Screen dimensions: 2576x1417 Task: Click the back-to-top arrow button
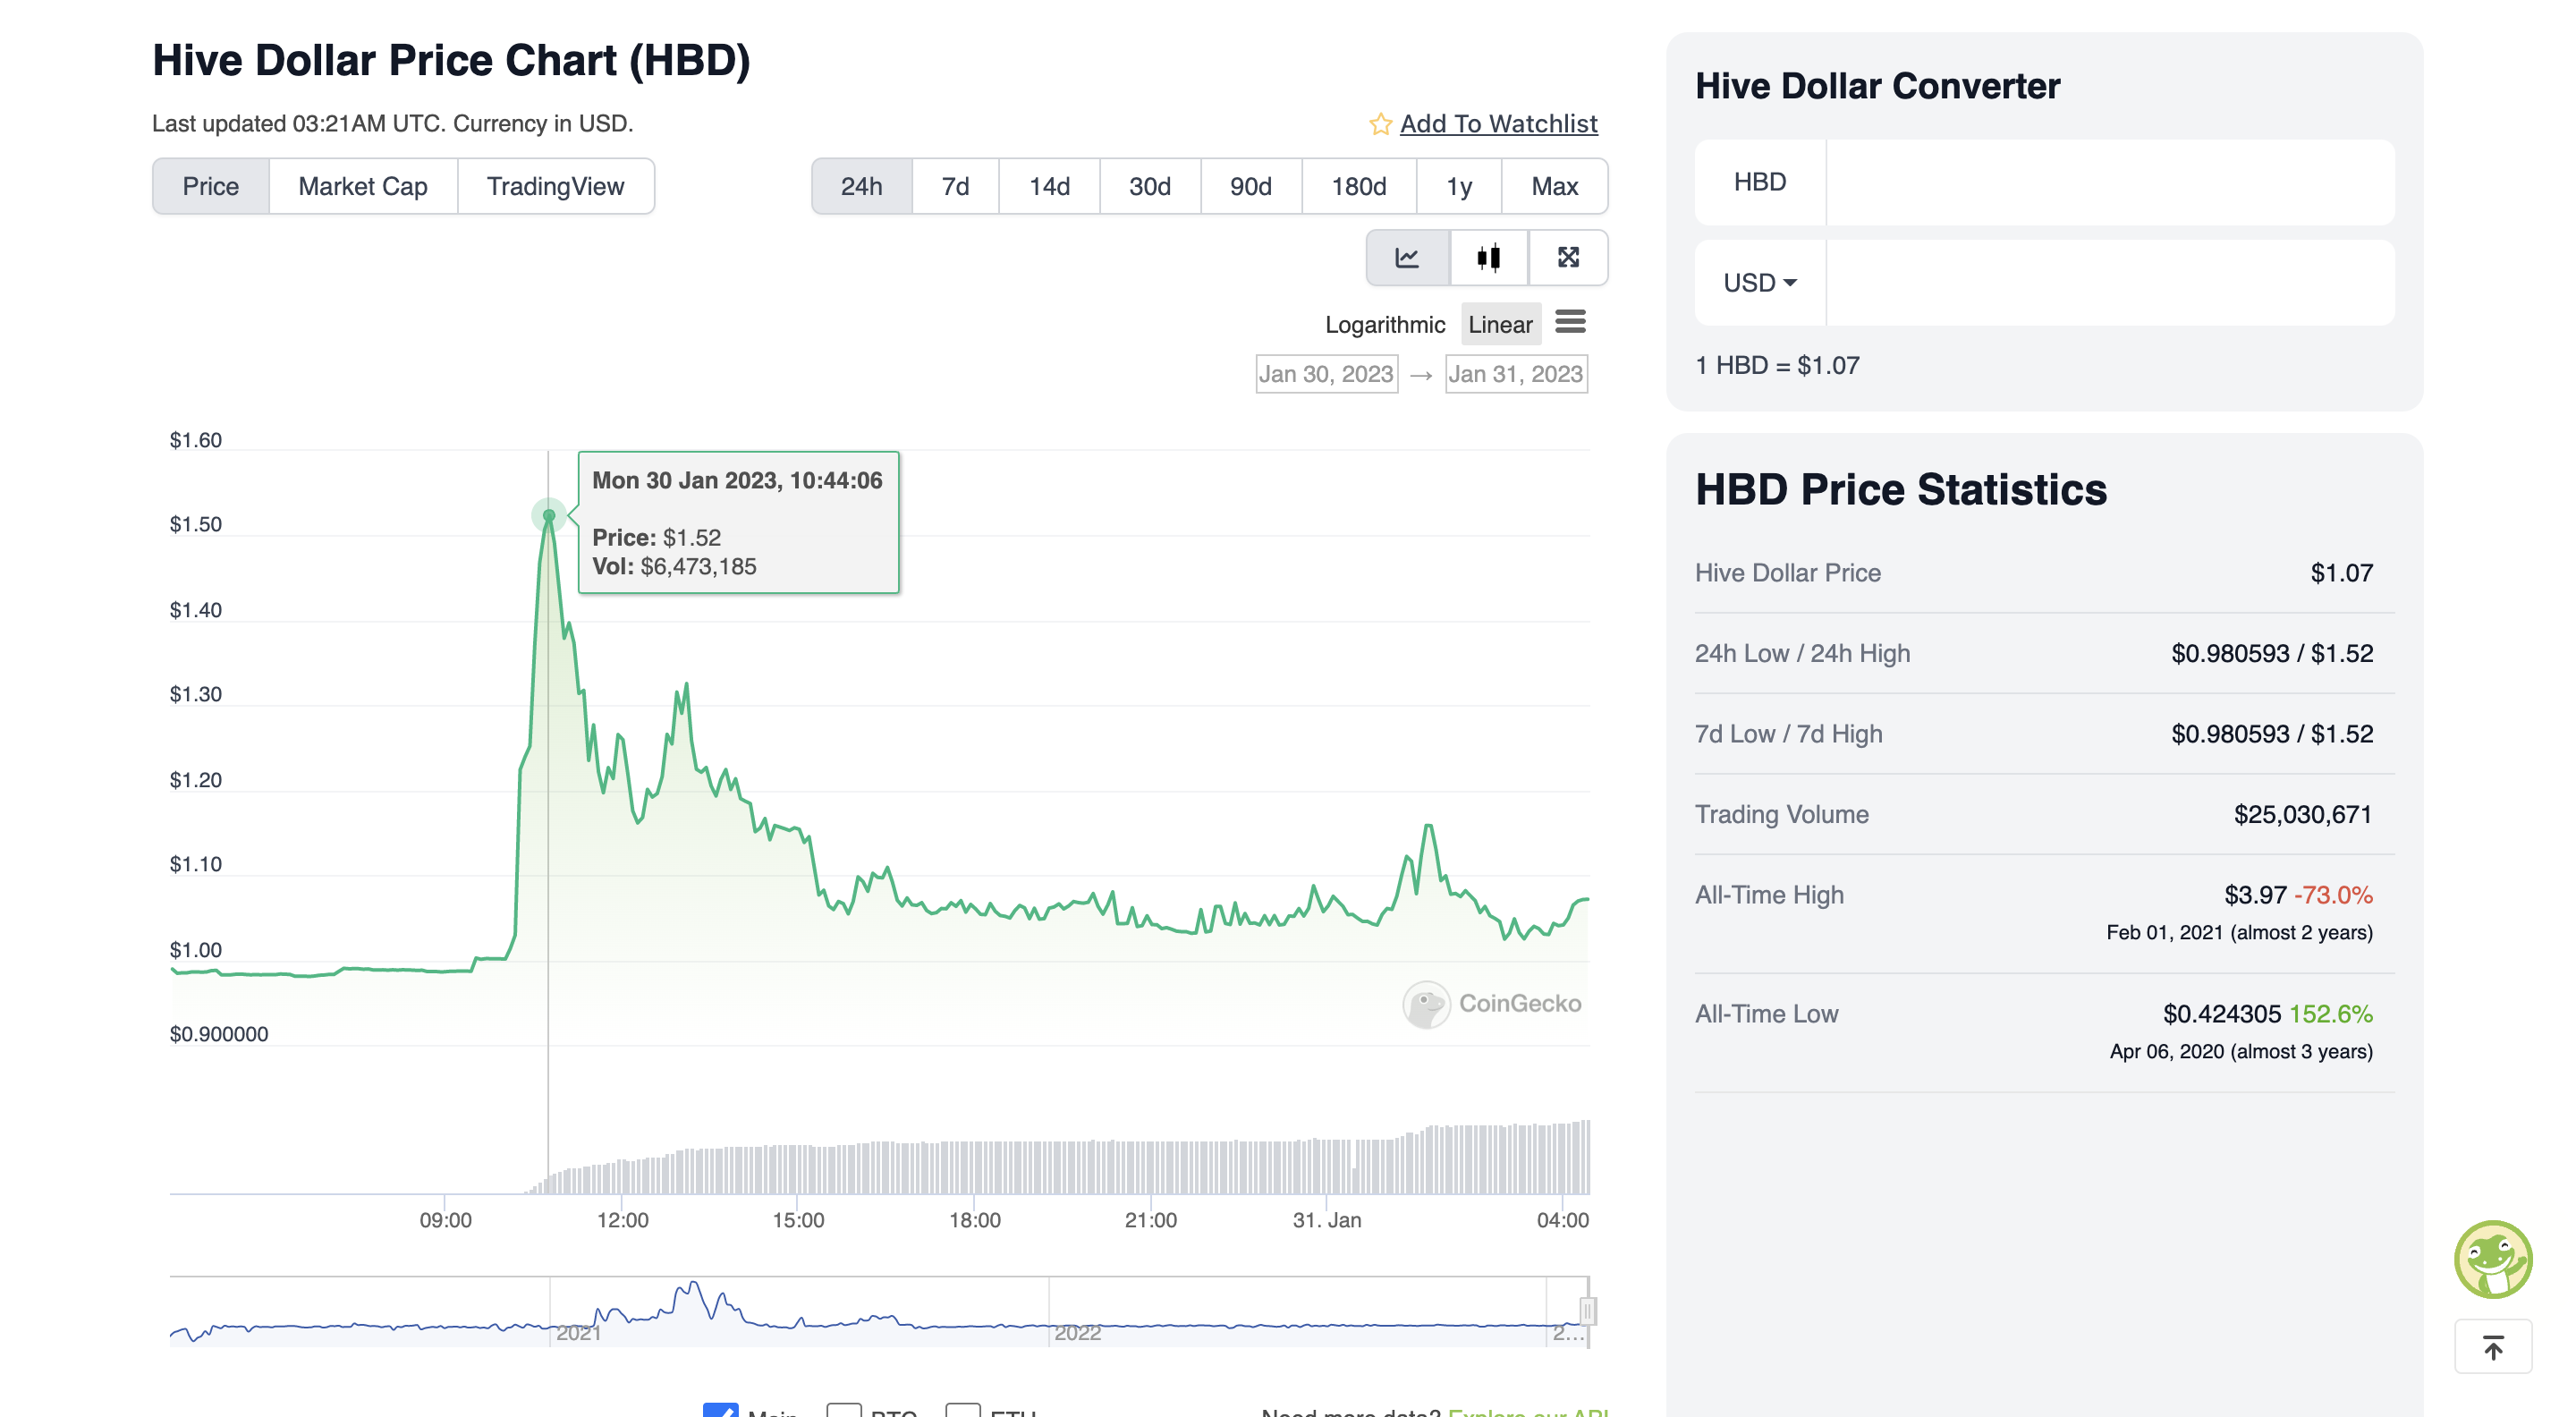[x=2492, y=1347]
